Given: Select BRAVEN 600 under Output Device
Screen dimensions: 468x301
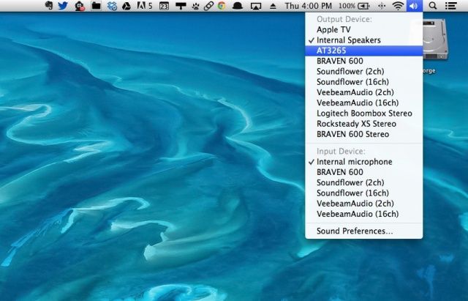Looking at the screenshot, I should tap(364, 61).
